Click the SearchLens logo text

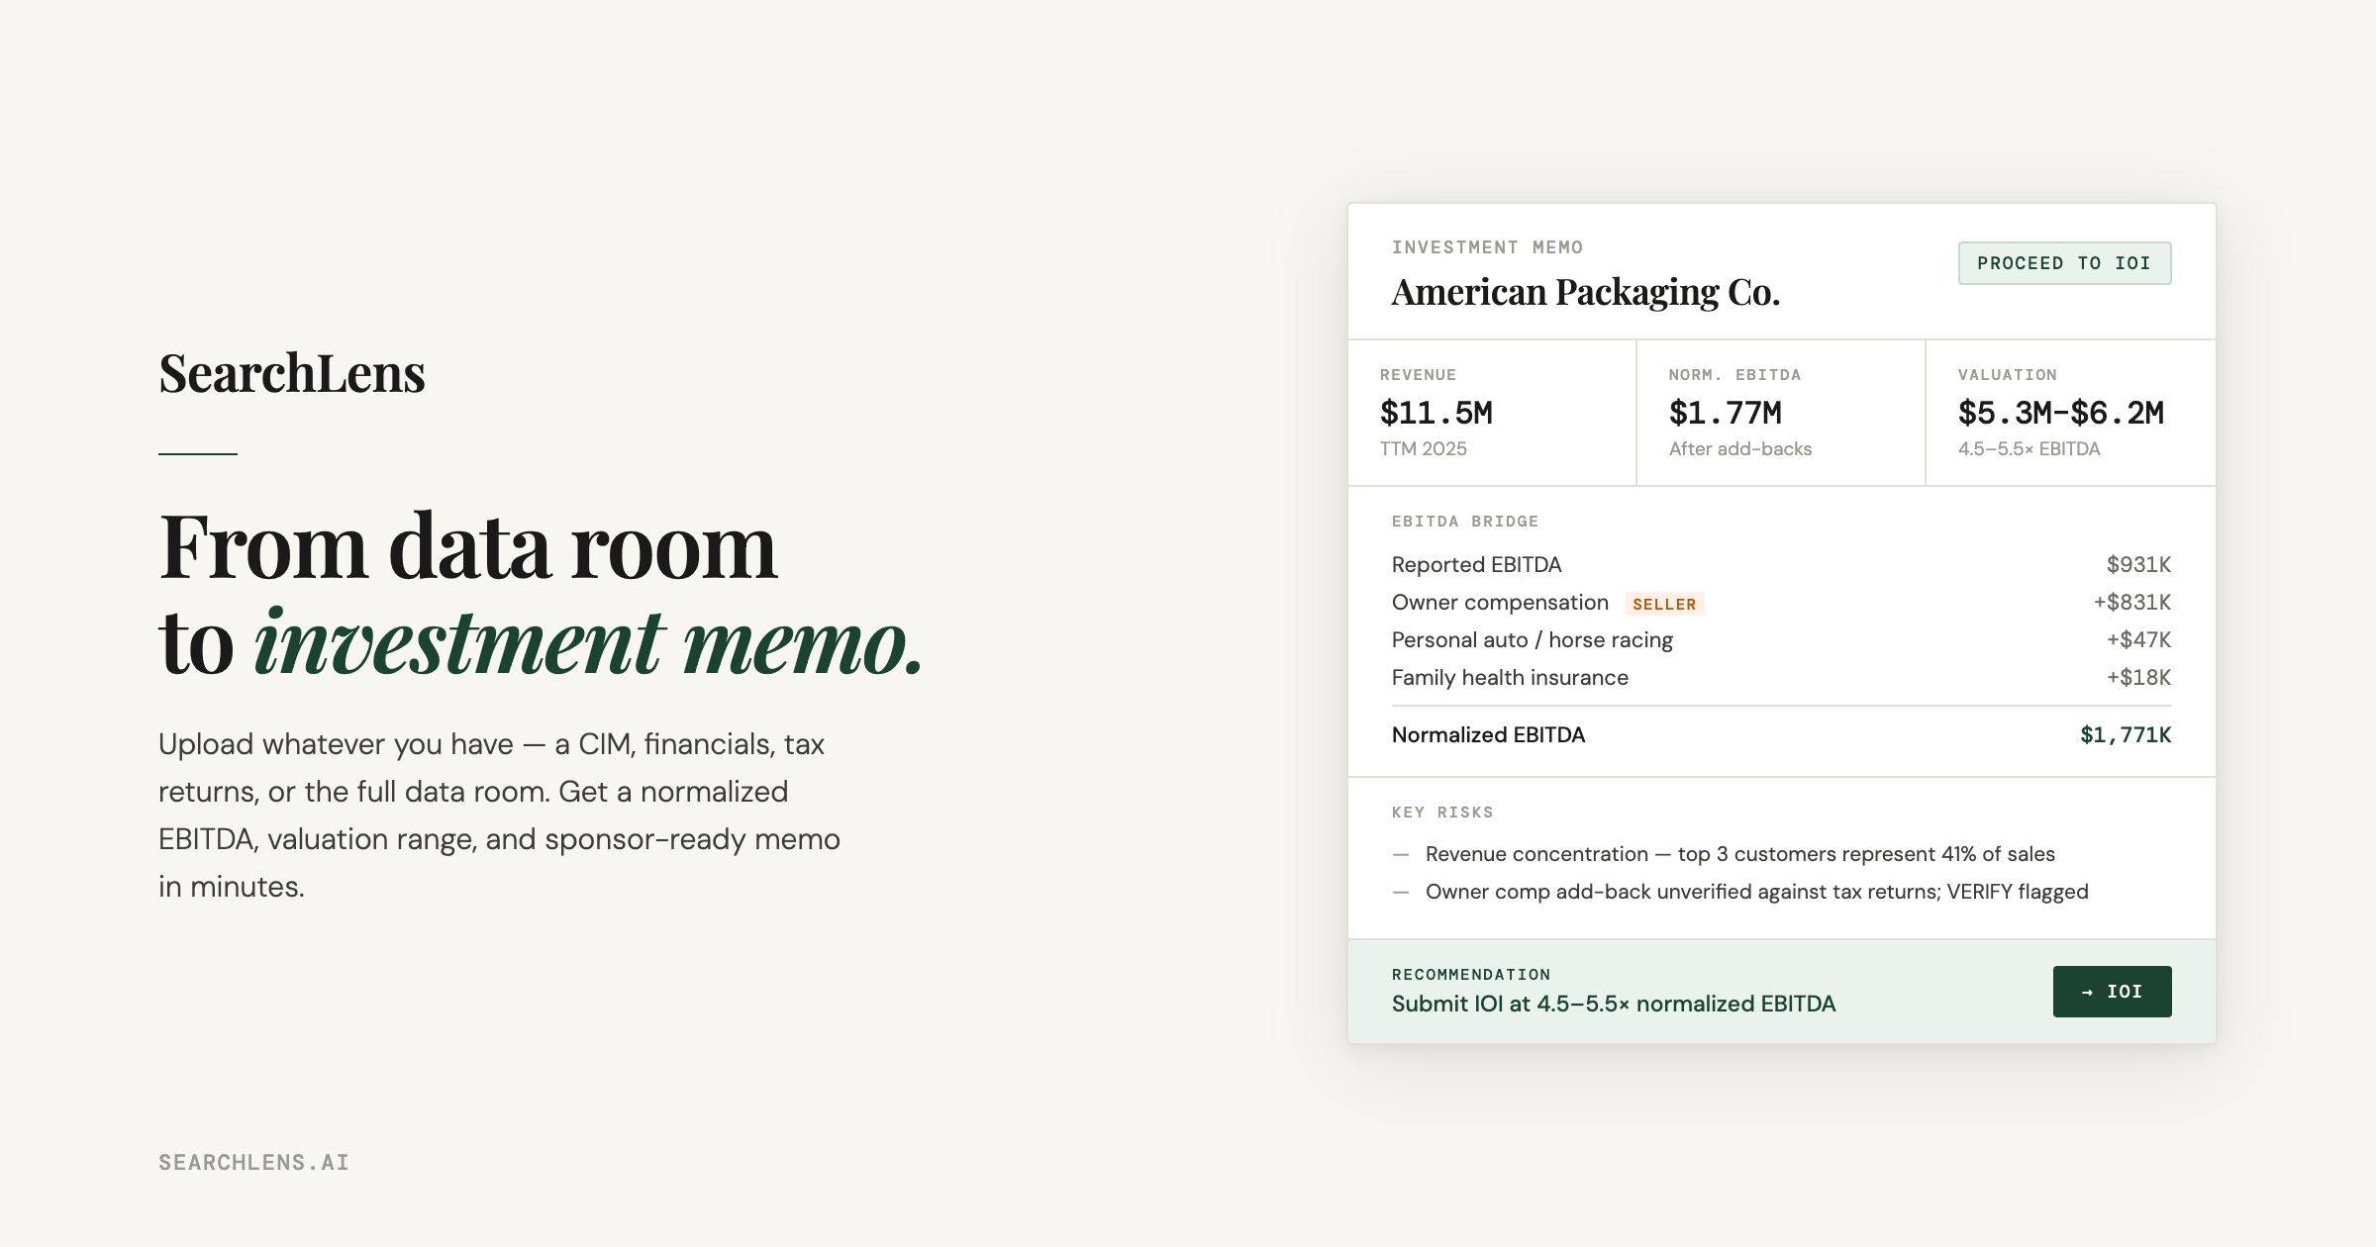[x=292, y=374]
